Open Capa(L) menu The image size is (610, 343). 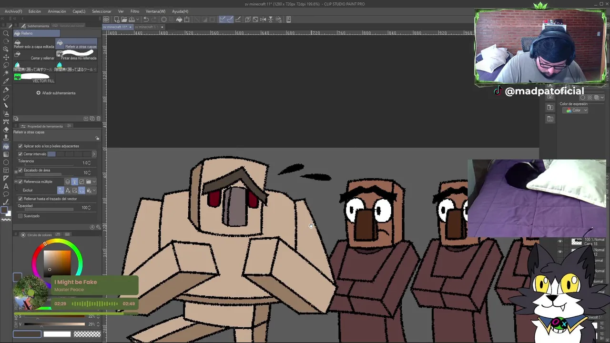click(x=79, y=11)
